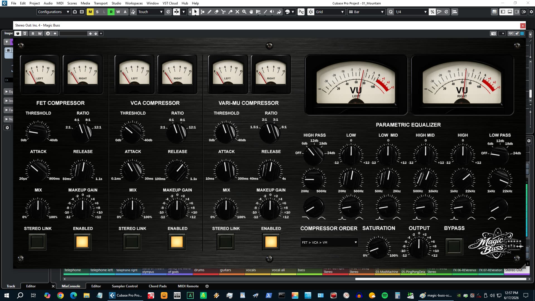Image resolution: width=535 pixels, height=301 pixels.
Task: Select the hand-shaped Comp tool
Action: pyautogui.click(x=251, y=12)
